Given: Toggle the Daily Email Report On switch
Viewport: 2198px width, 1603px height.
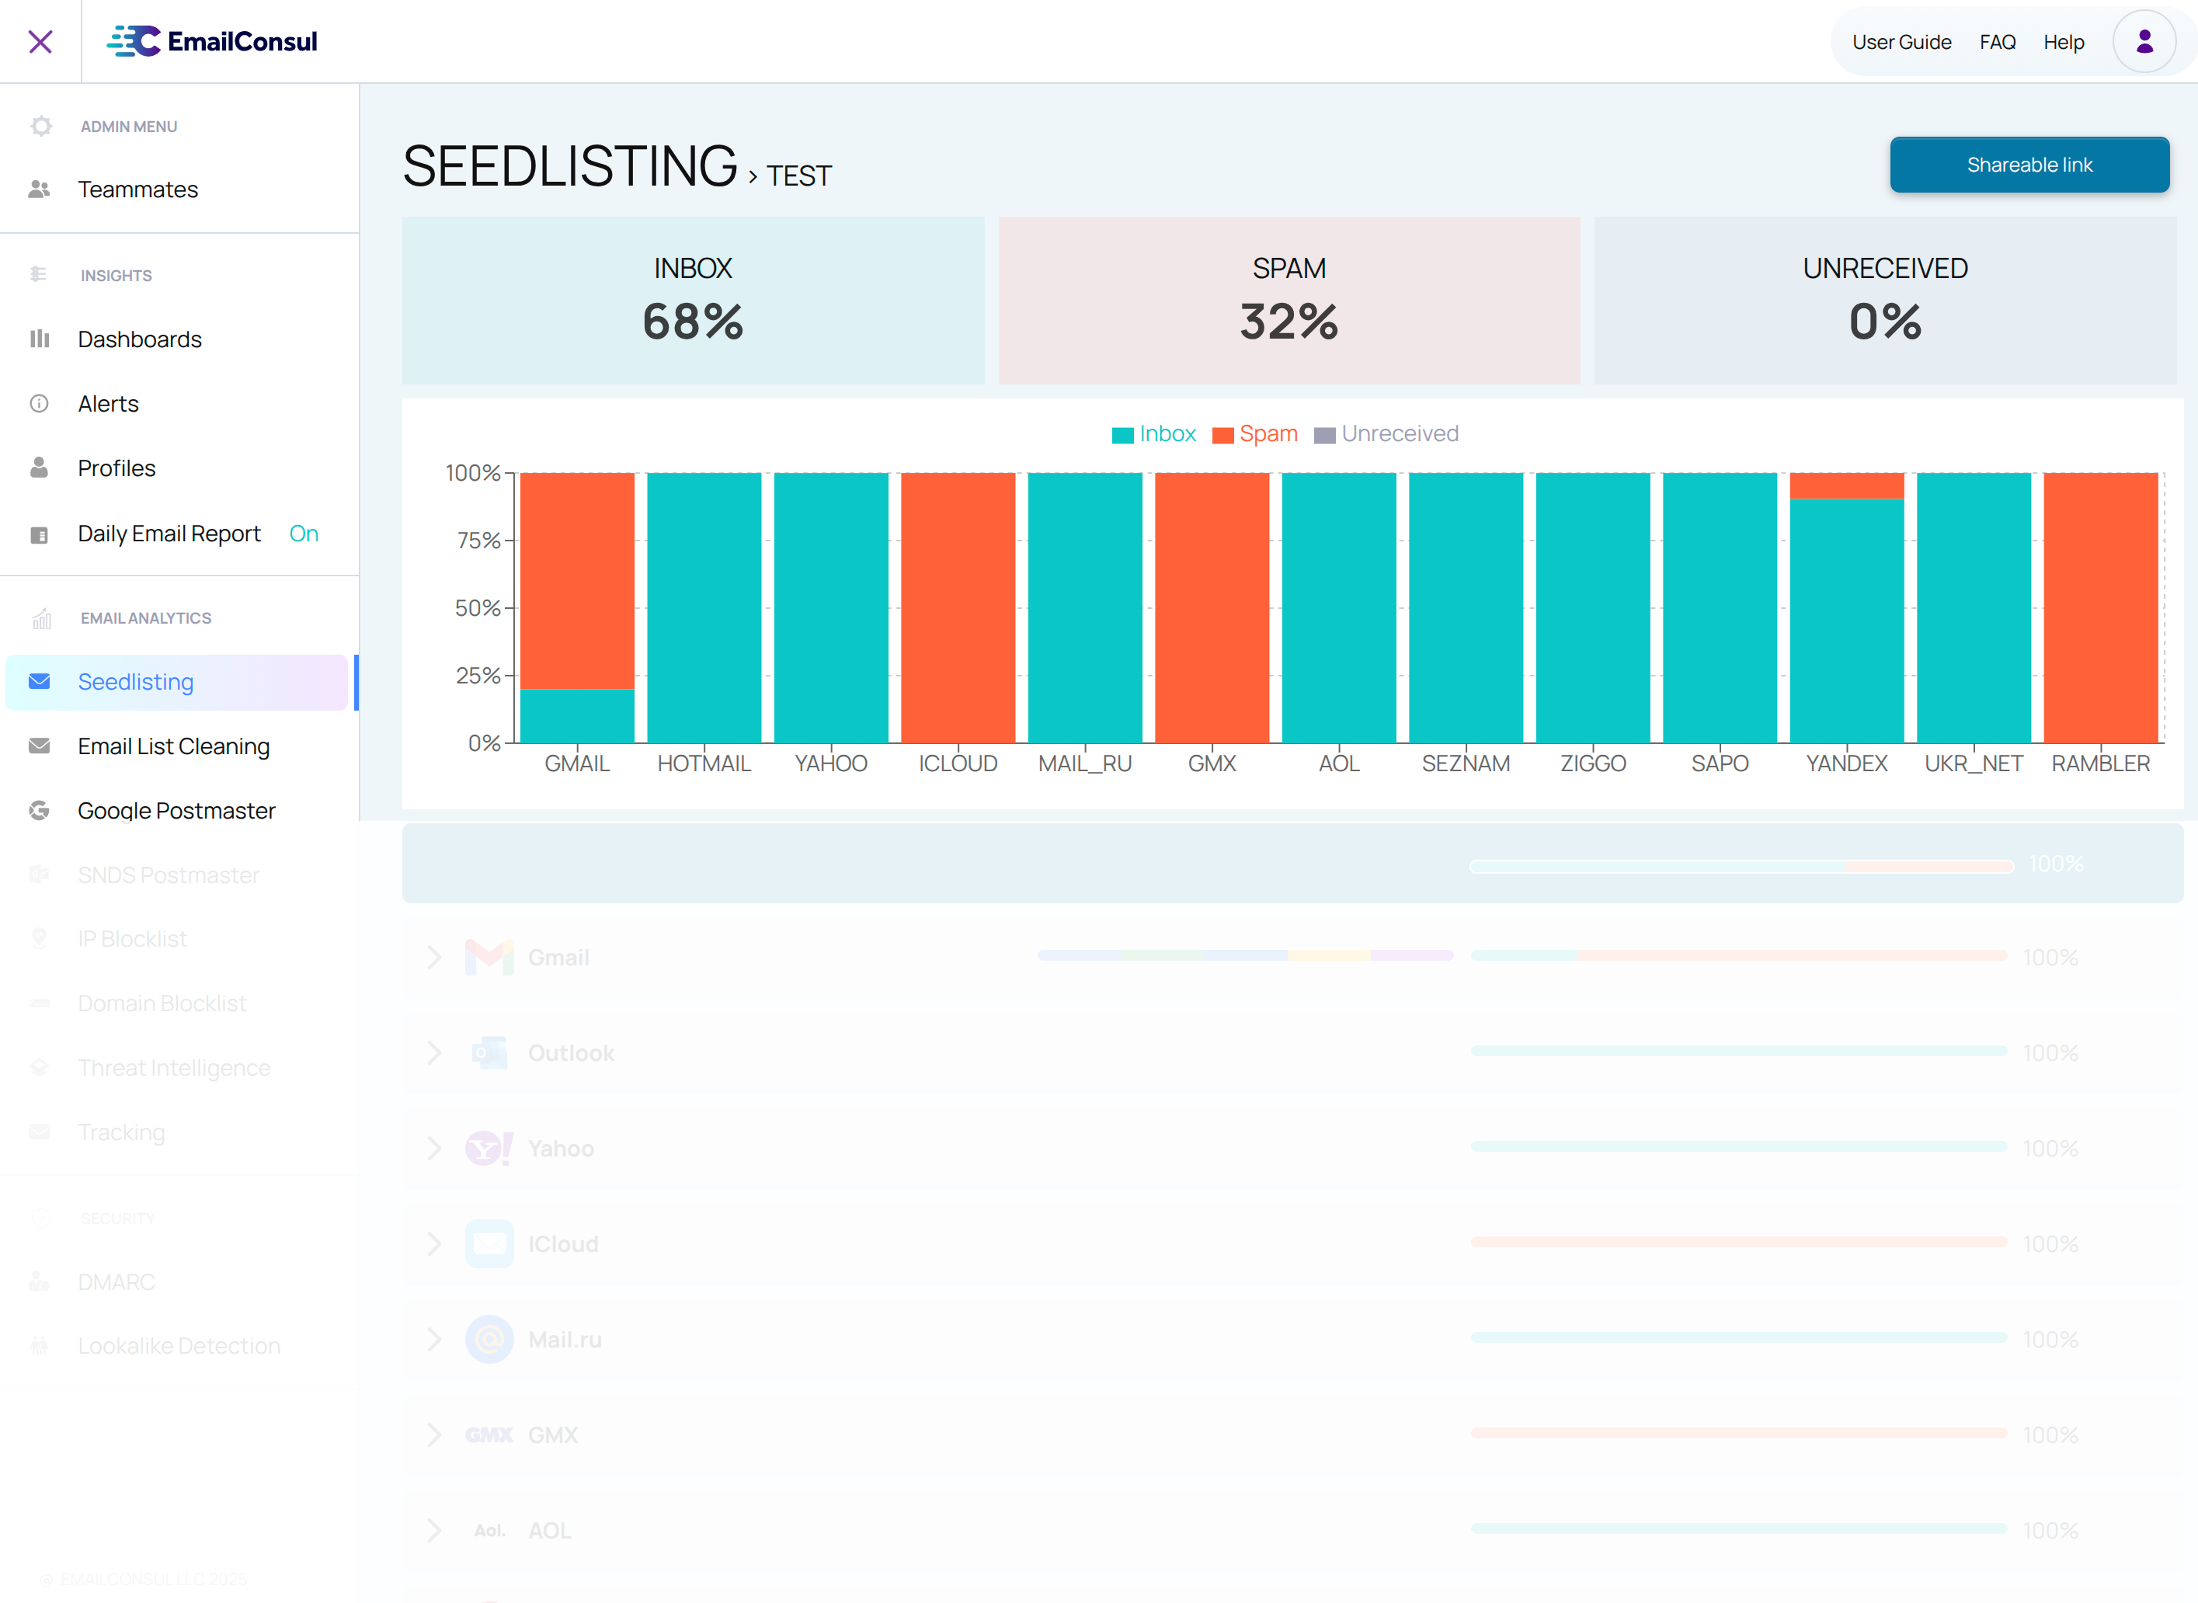Looking at the screenshot, I should click(304, 534).
